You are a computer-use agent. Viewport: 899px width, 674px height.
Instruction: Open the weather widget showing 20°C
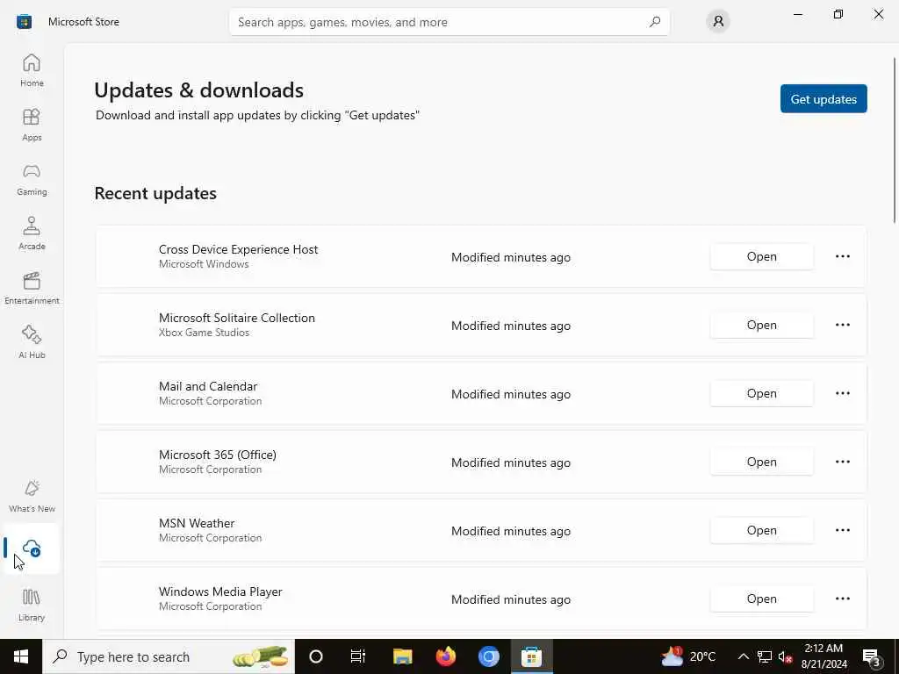pyautogui.click(x=688, y=656)
